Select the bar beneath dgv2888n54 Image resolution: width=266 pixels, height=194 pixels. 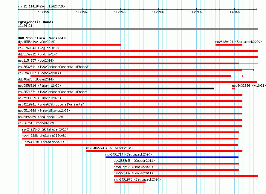click(176, 164)
